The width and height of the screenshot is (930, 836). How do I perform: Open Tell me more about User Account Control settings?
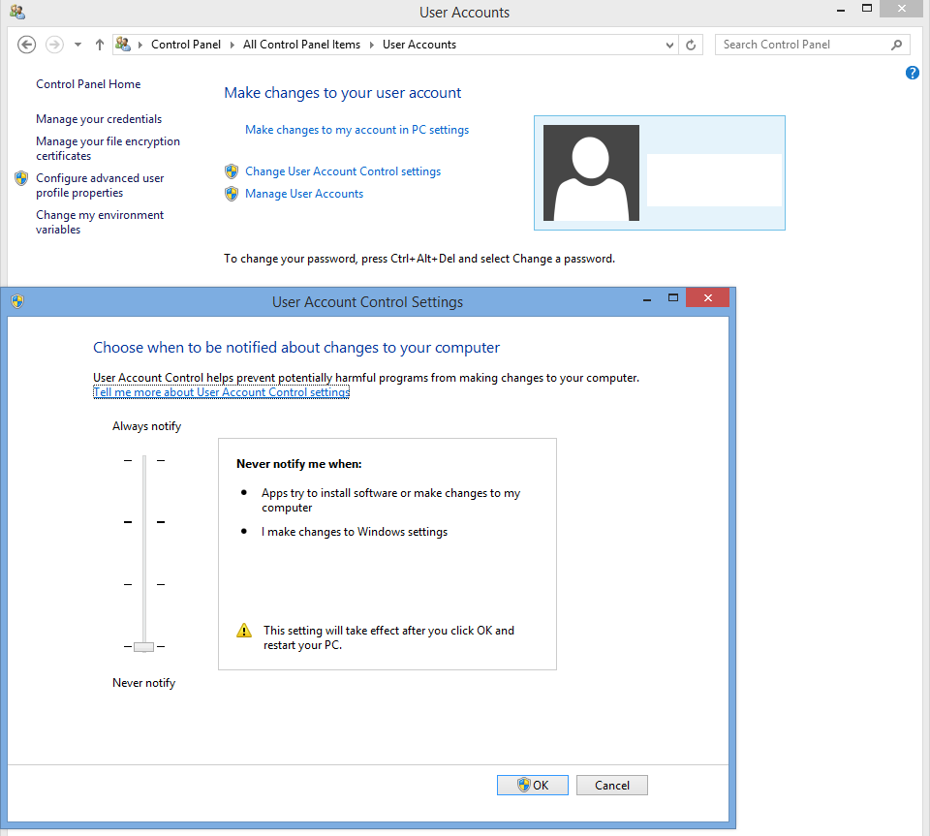click(x=221, y=392)
